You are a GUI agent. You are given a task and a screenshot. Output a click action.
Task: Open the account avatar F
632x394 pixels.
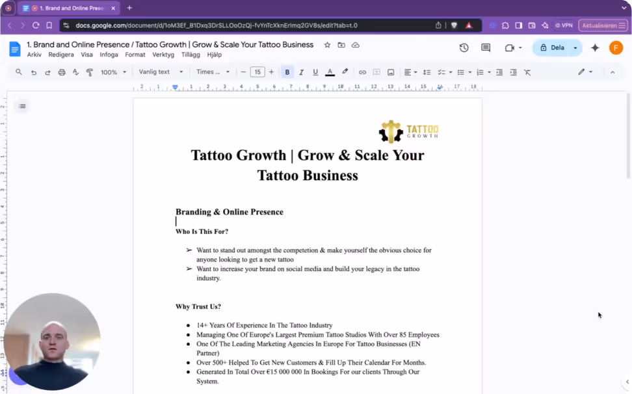pyautogui.click(x=616, y=48)
